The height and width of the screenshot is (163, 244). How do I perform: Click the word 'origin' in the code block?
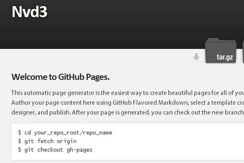pyautogui.click(x=67, y=141)
